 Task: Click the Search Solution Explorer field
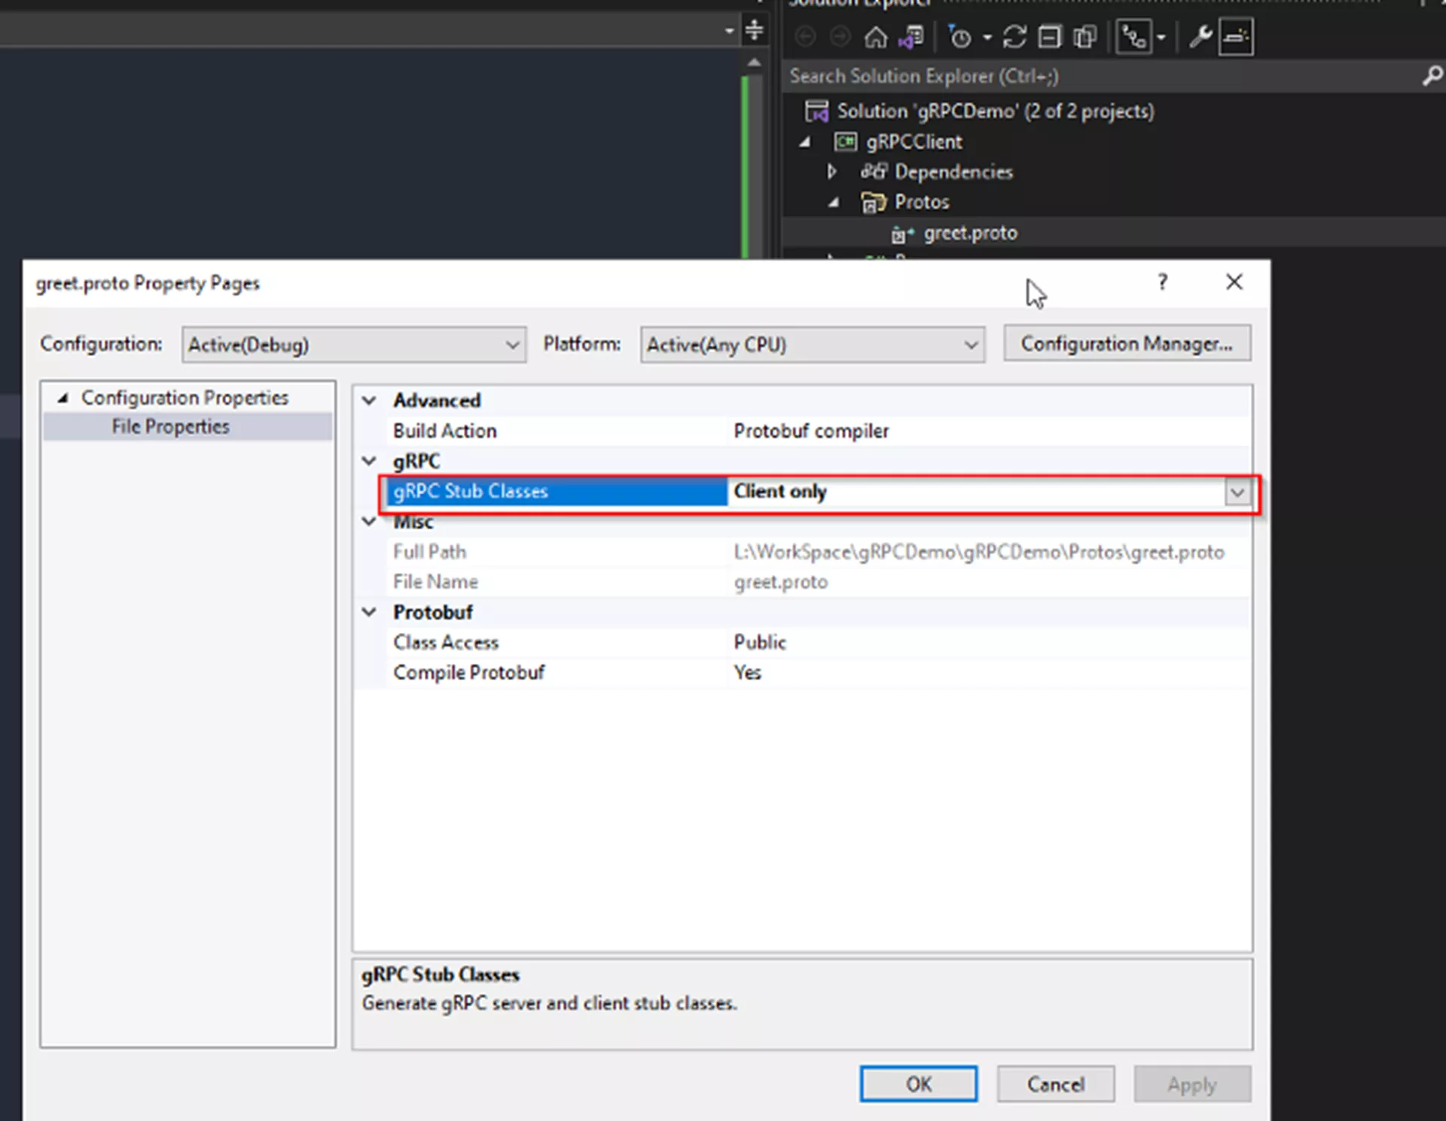coord(1100,76)
